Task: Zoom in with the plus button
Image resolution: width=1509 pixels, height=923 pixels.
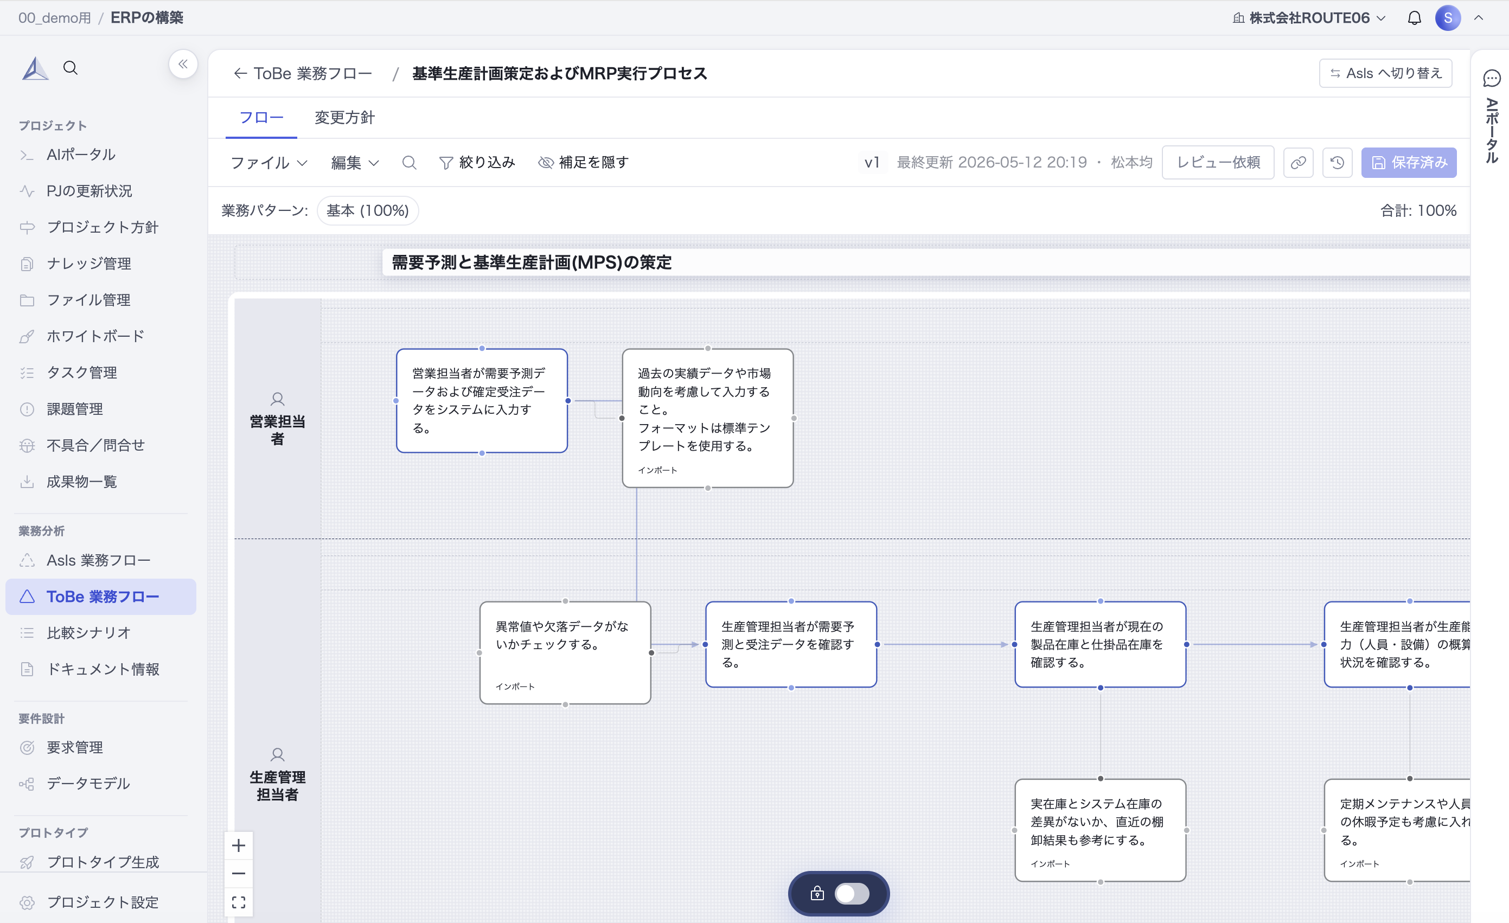Action: pyautogui.click(x=239, y=845)
